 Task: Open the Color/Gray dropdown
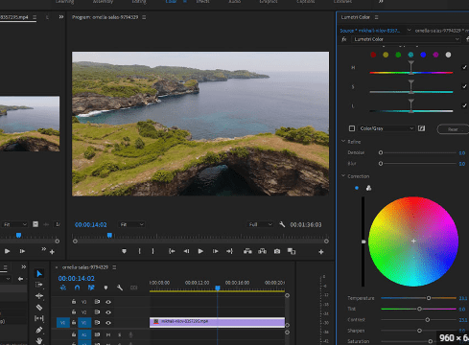pyautogui.click(x=387, y=128)
